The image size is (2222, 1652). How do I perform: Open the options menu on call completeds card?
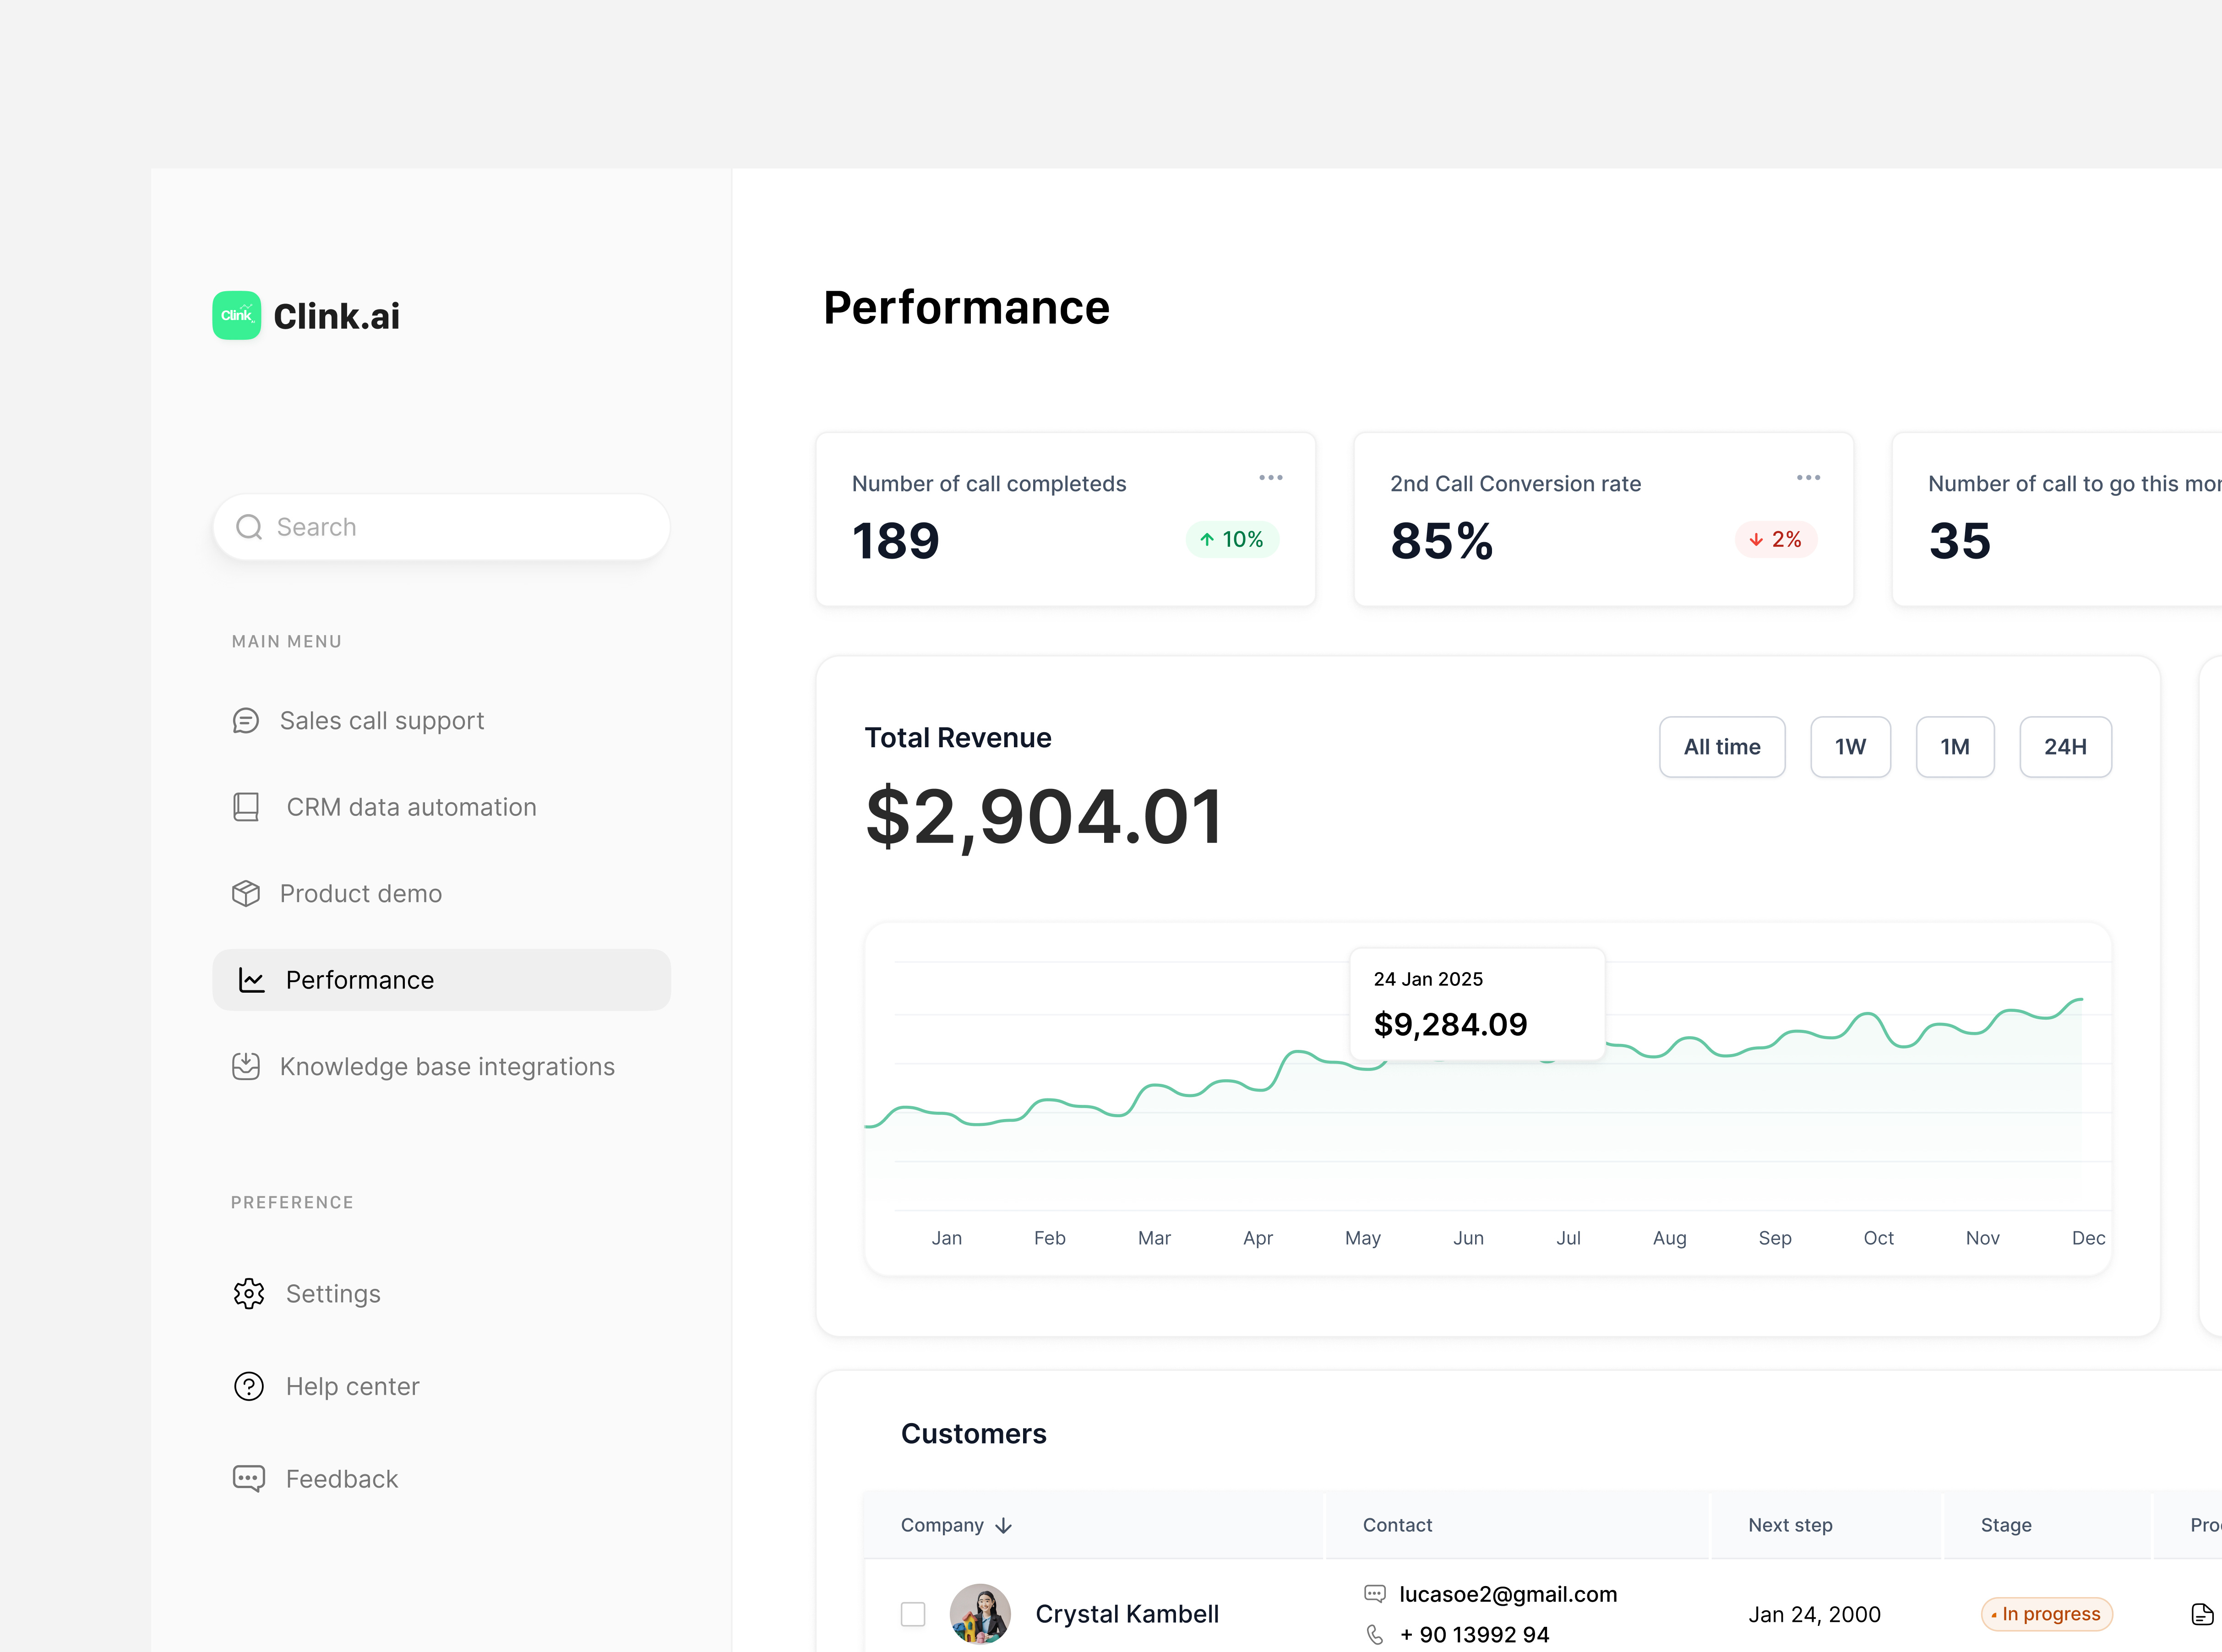point(1271,477)
